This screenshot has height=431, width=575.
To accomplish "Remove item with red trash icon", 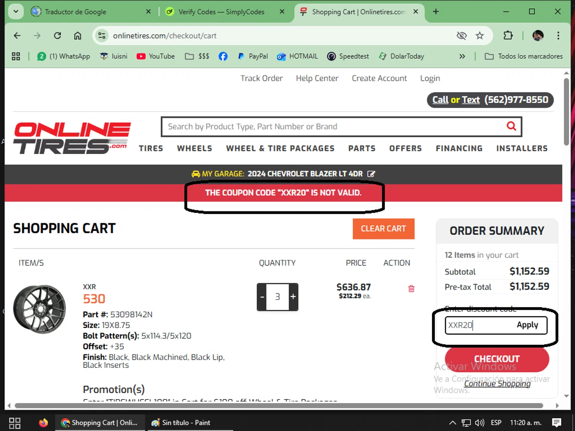I will [411, 289].
